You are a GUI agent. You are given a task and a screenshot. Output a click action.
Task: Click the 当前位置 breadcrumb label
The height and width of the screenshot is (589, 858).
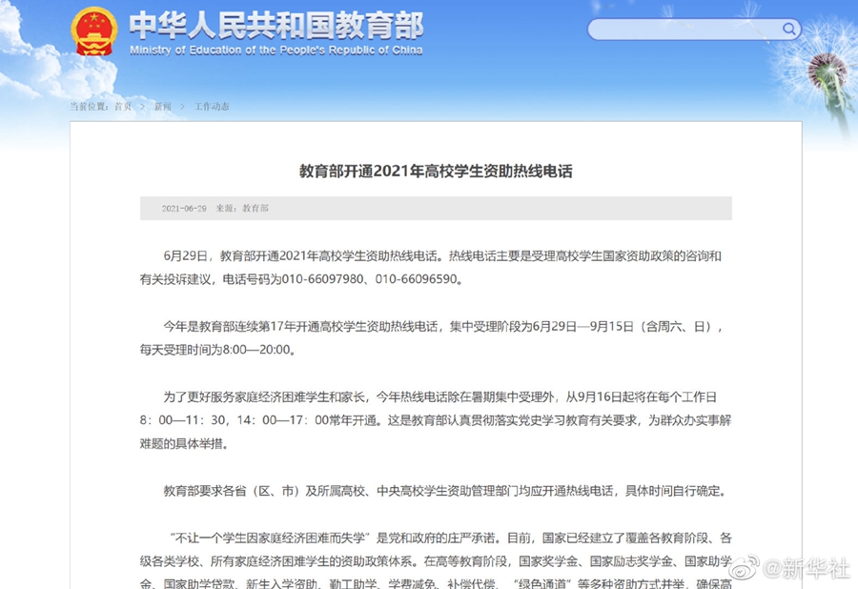click(x=90, y=107)
